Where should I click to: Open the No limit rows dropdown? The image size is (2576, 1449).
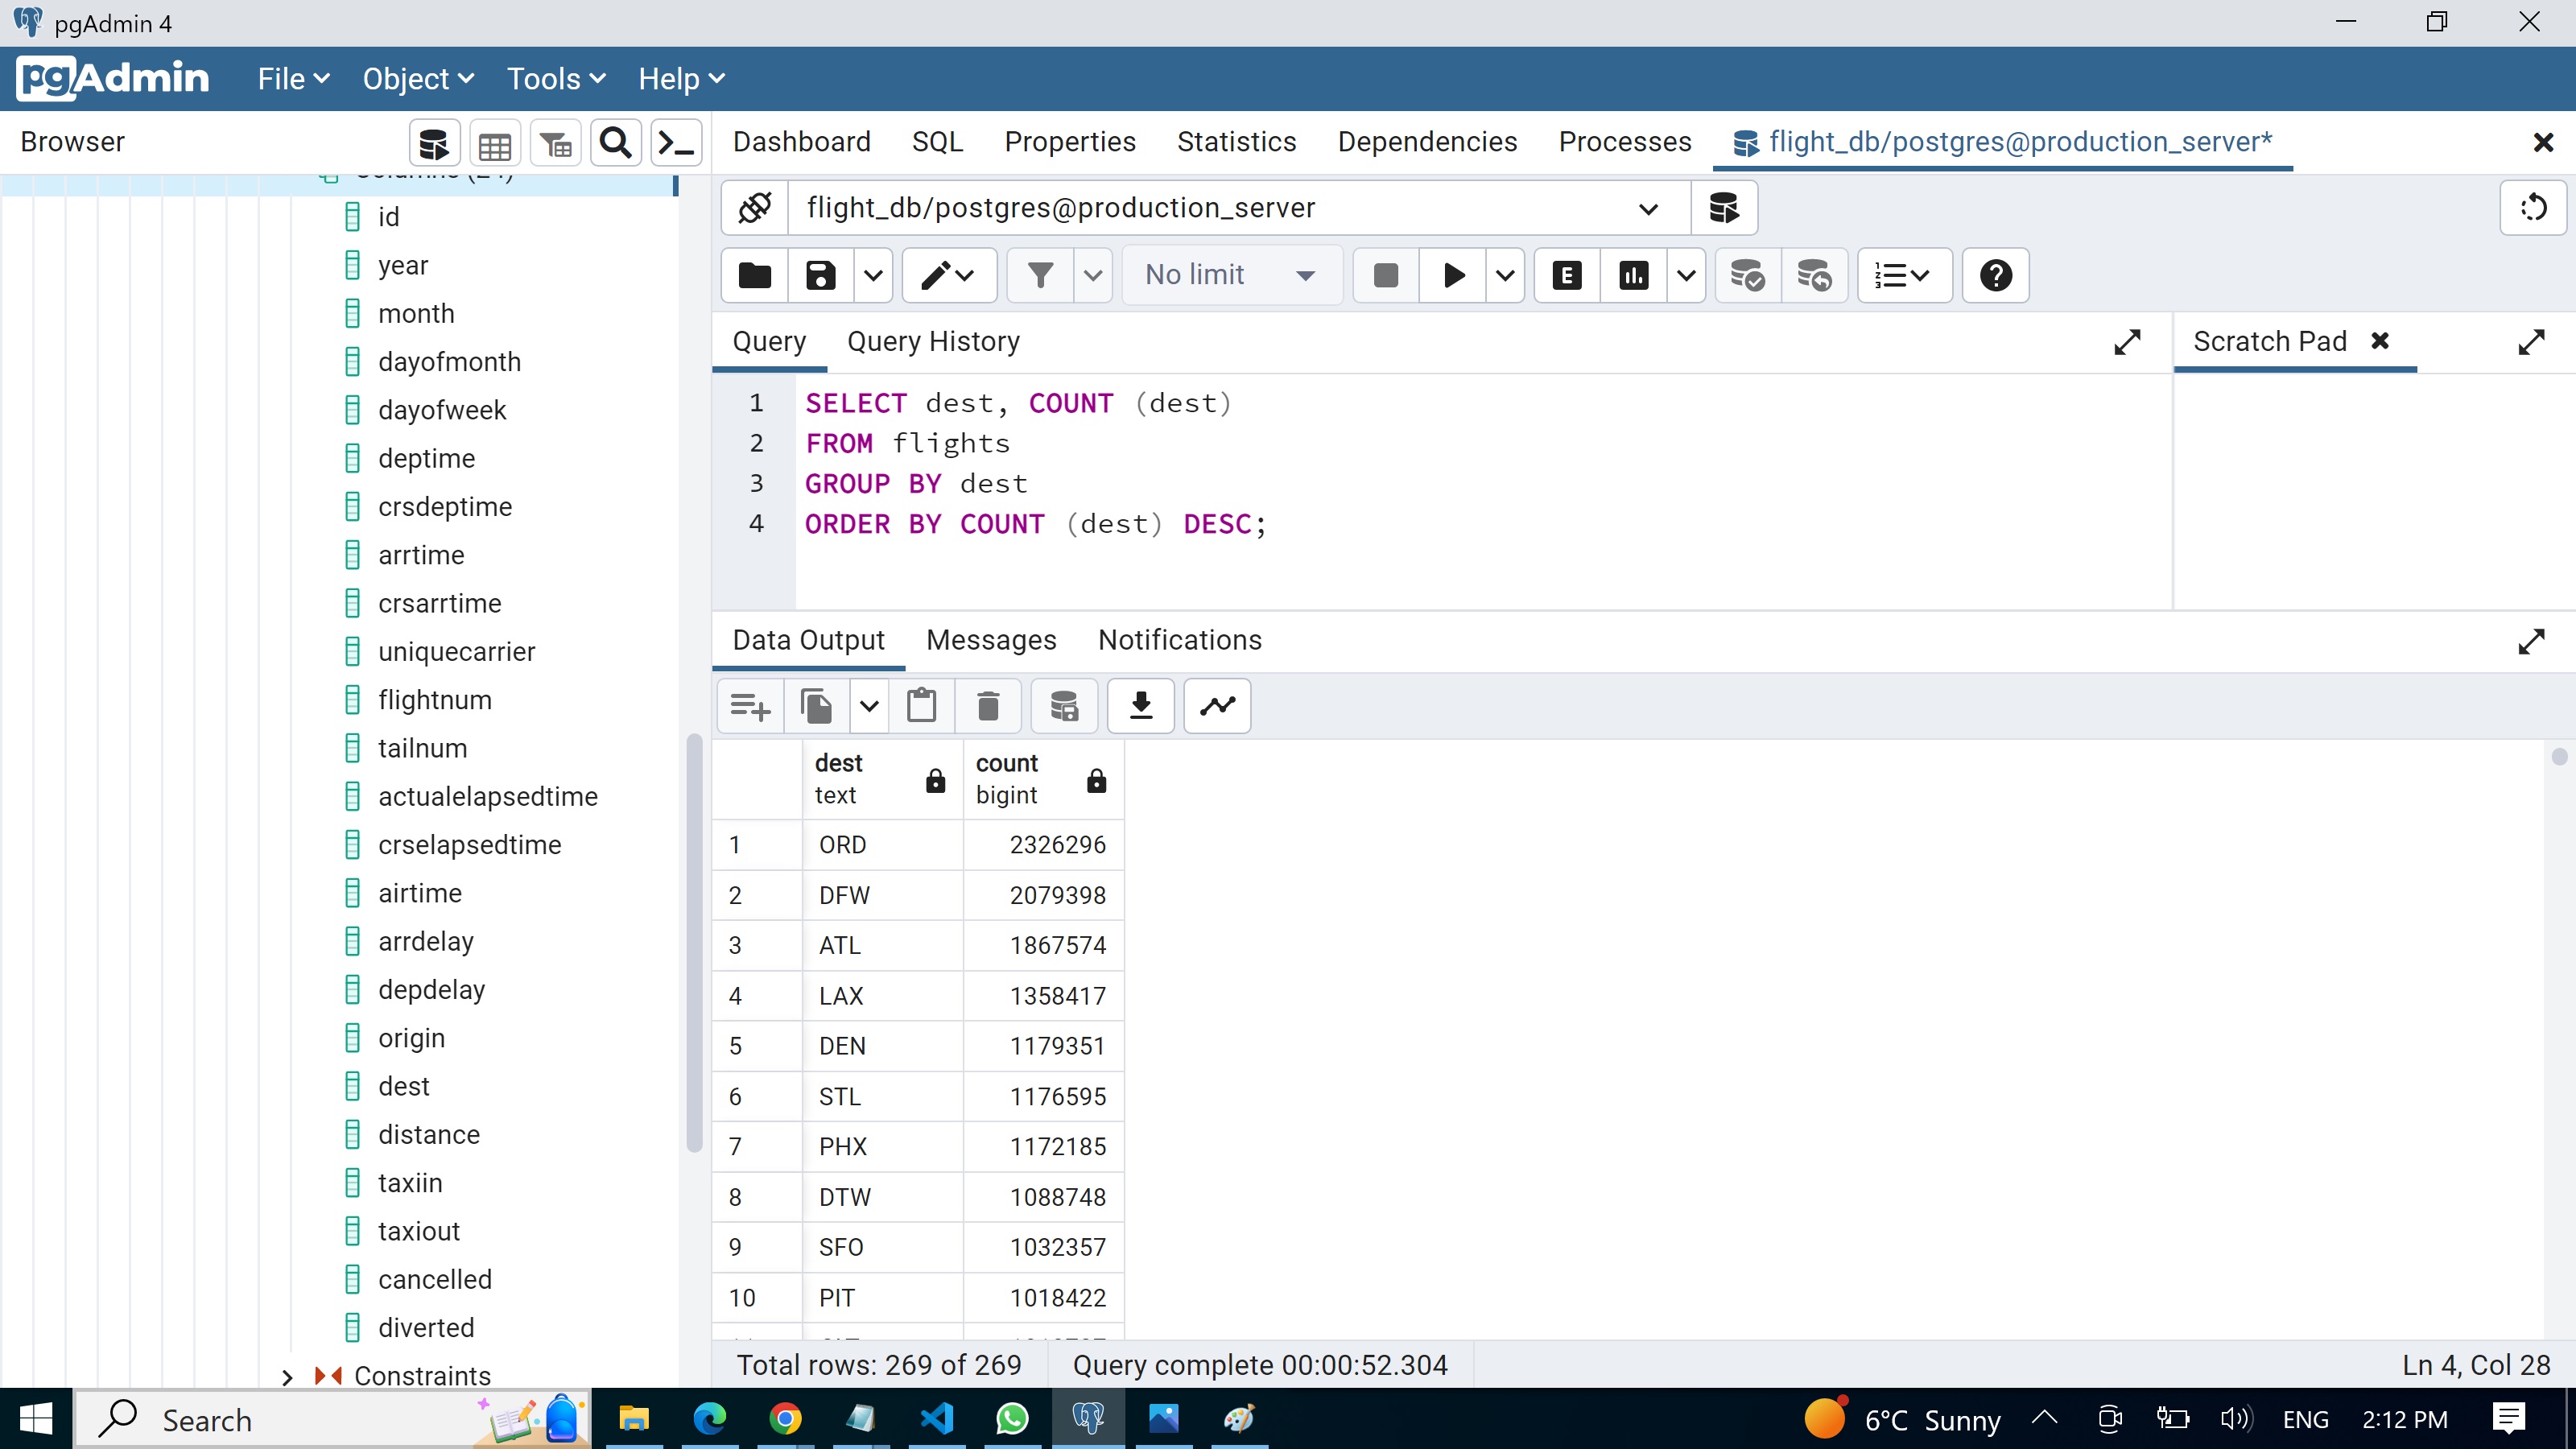[x=1232, y=275]
